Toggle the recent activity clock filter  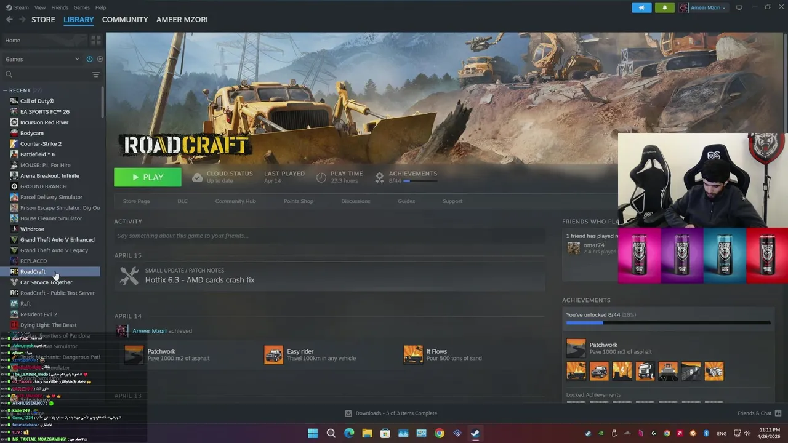point(89,59)
